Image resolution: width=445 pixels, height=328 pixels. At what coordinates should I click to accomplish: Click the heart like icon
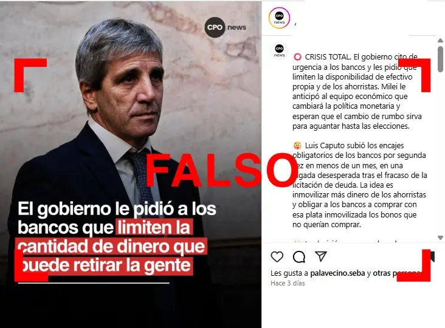click(x=277, y=256)
